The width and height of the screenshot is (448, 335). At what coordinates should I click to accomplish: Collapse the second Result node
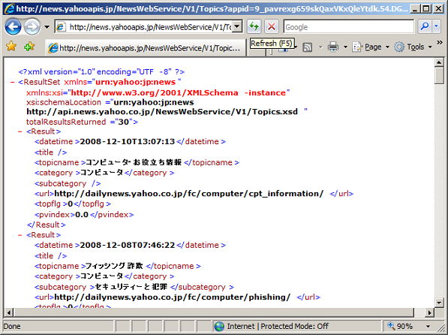click(20, 235)
